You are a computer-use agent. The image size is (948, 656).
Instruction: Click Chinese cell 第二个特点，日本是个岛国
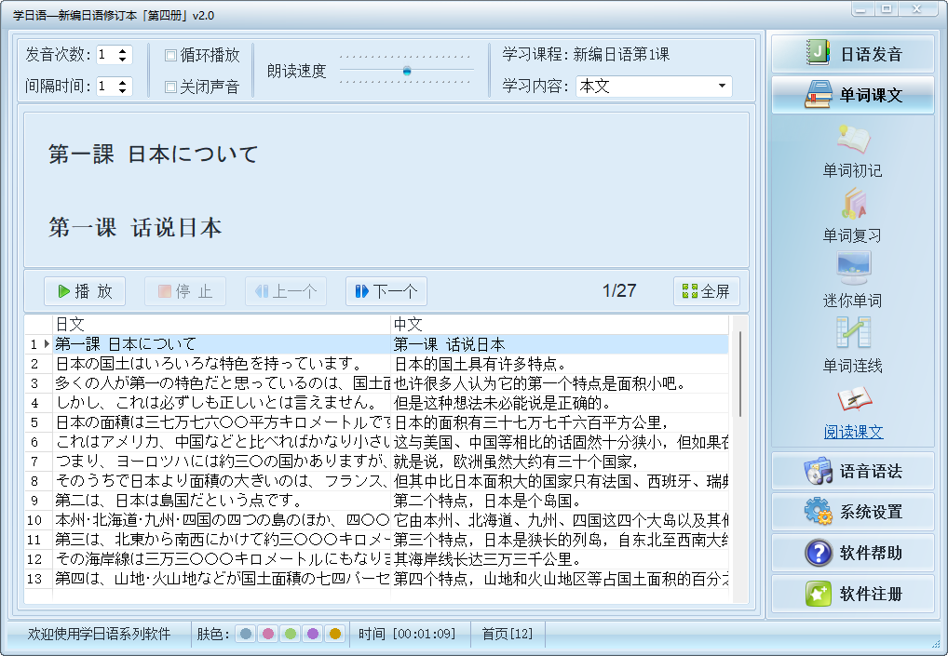pyautogui.click(x=560, y=501)
